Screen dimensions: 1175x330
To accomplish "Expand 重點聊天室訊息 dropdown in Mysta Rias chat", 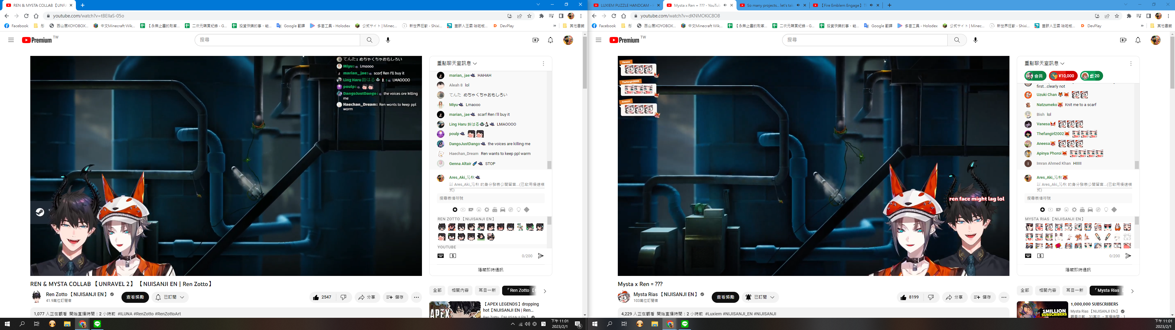I will click(x=1045, y=63).
